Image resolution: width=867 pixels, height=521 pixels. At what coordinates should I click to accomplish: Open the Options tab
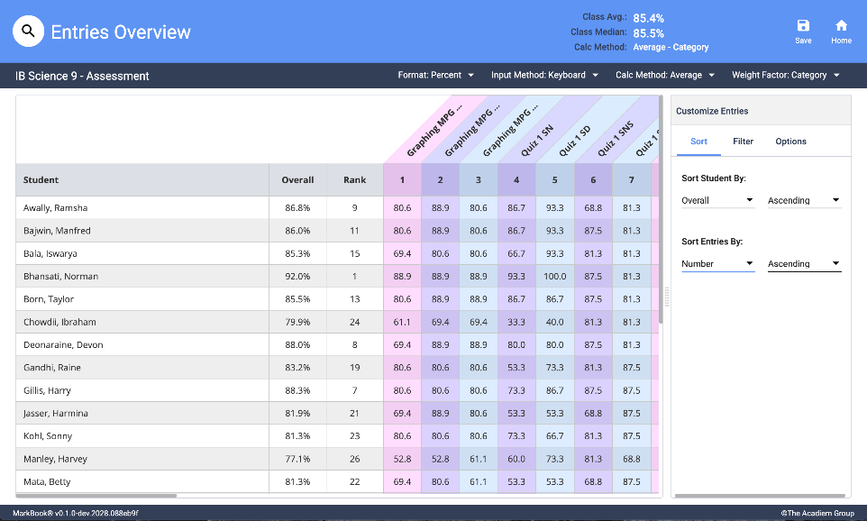(x=790, y=142)
